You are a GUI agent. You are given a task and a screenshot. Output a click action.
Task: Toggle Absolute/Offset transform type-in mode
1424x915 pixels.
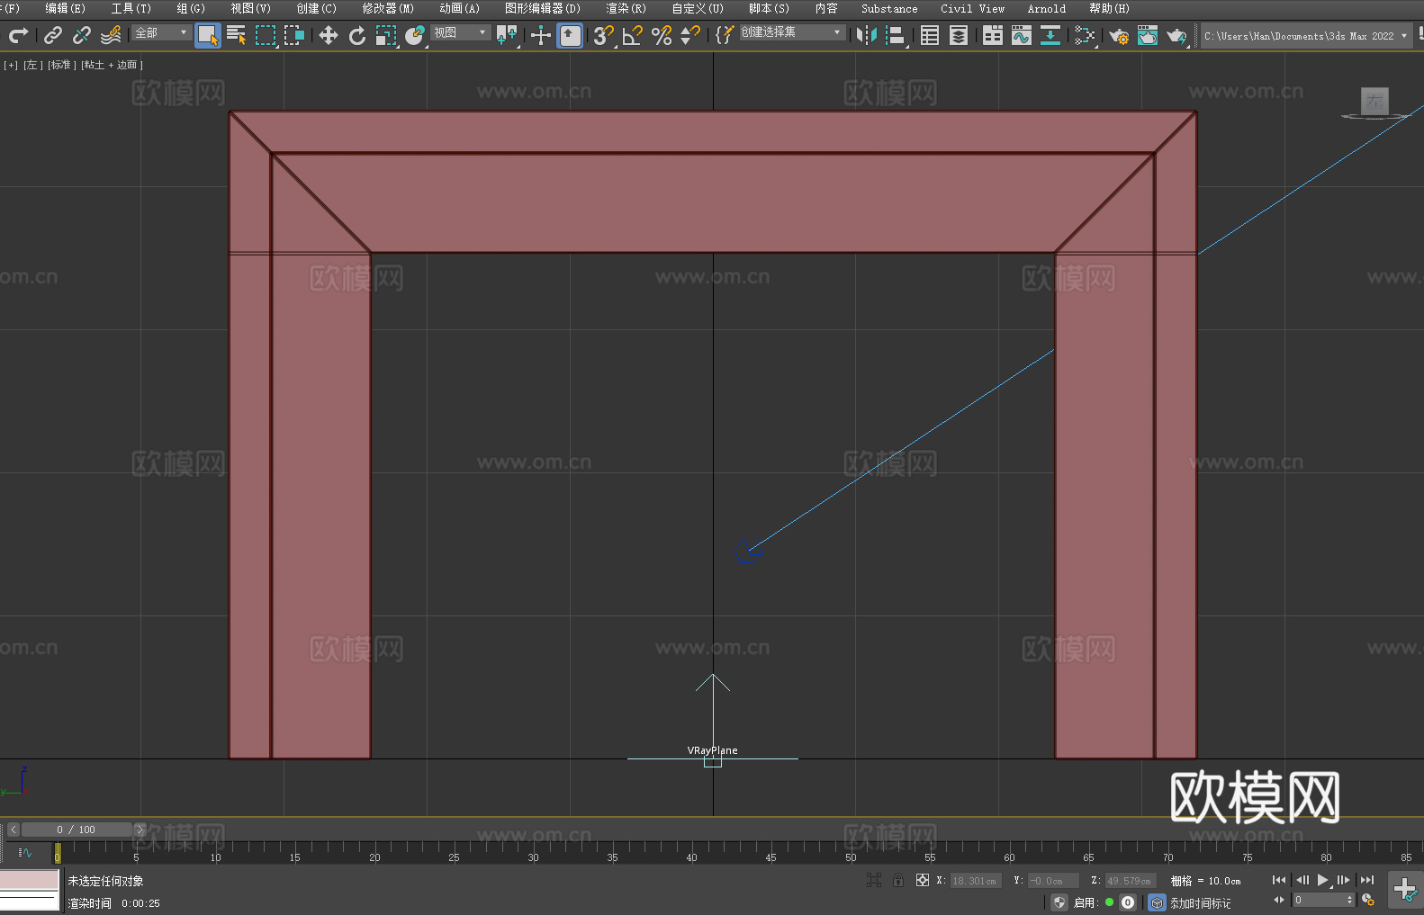[x=923, y=880]
